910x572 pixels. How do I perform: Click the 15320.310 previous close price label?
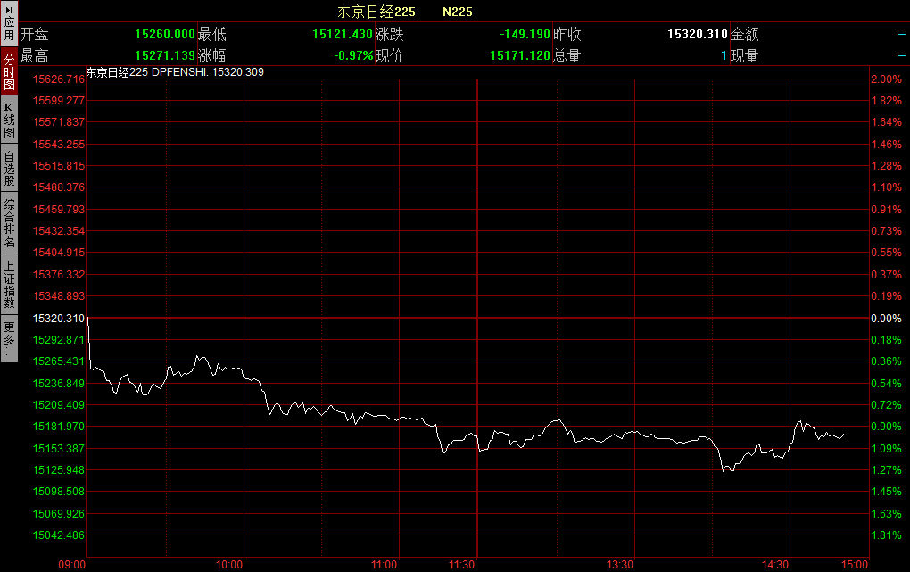click(x=58, y=319)
